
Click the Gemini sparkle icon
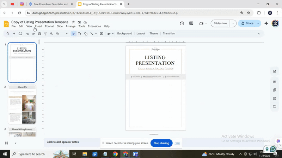266,24
